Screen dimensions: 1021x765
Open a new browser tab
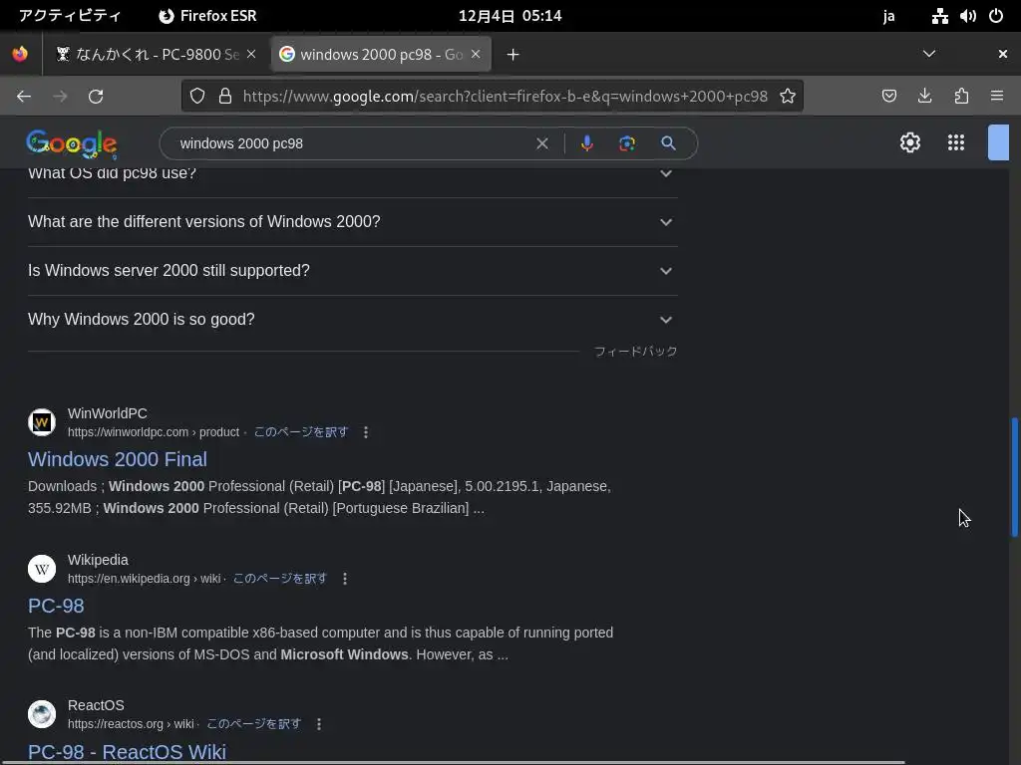(513, 55)
